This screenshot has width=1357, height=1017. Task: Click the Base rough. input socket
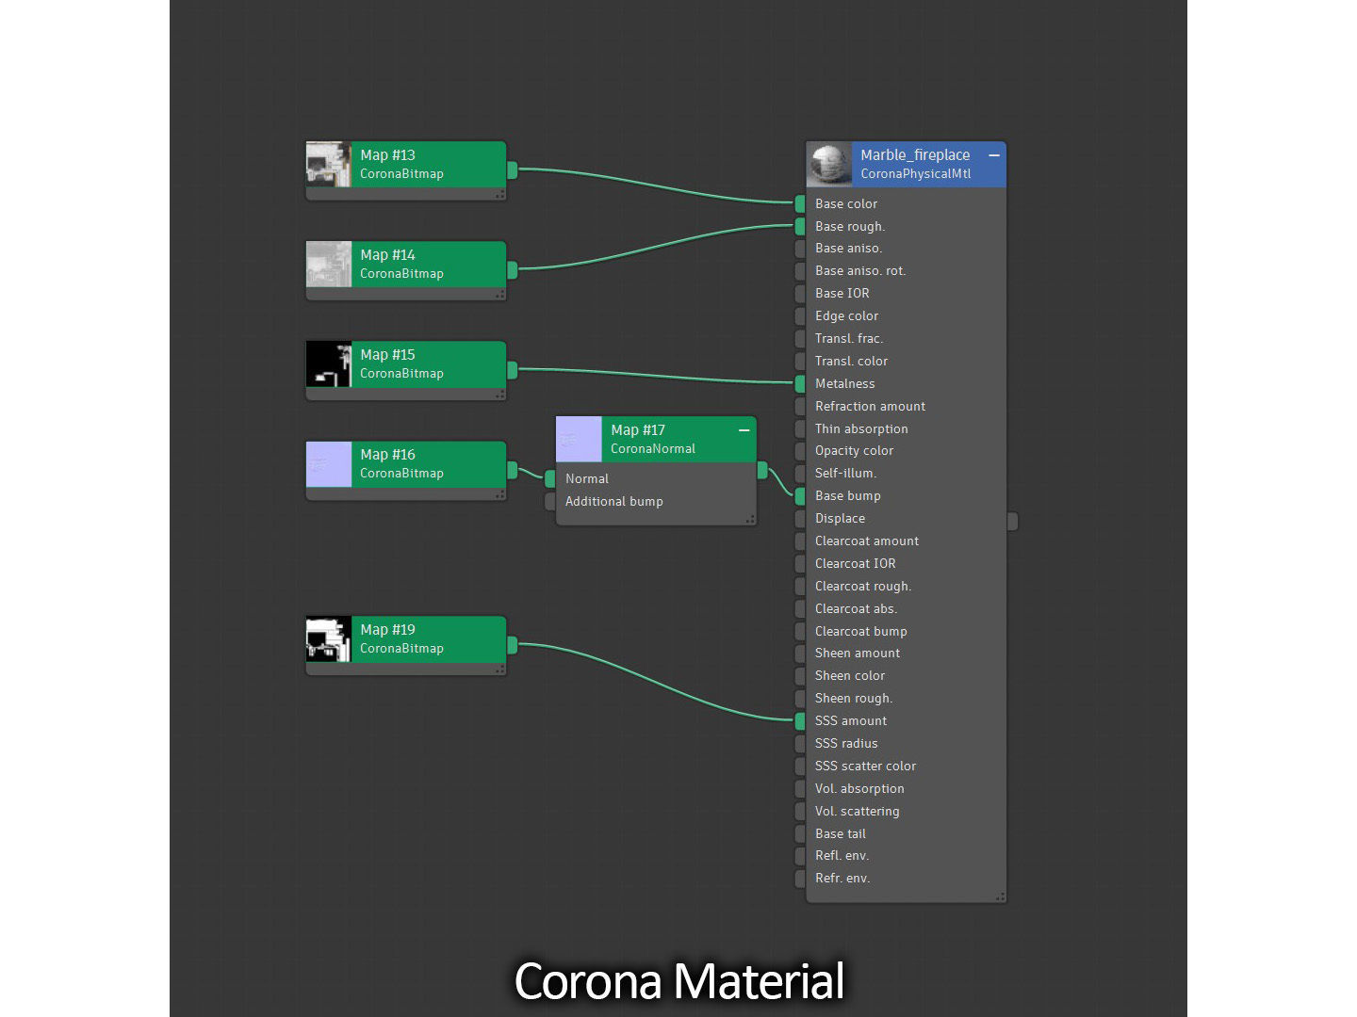(800, 227)
